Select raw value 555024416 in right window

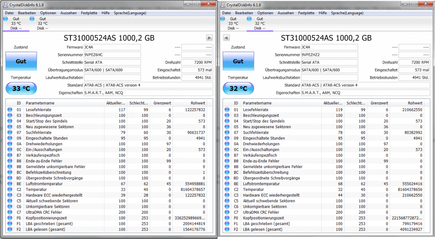[x=412, y=184]
